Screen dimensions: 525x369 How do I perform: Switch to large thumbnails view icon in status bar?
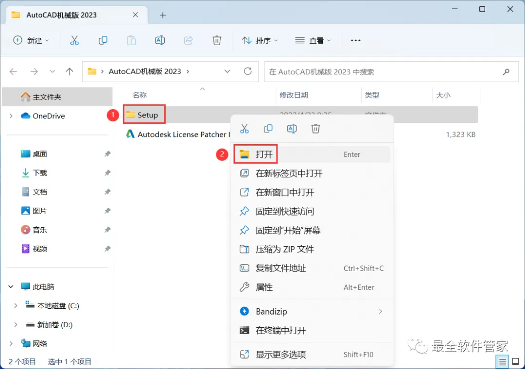pyautogui.click(x=516, y=362)
